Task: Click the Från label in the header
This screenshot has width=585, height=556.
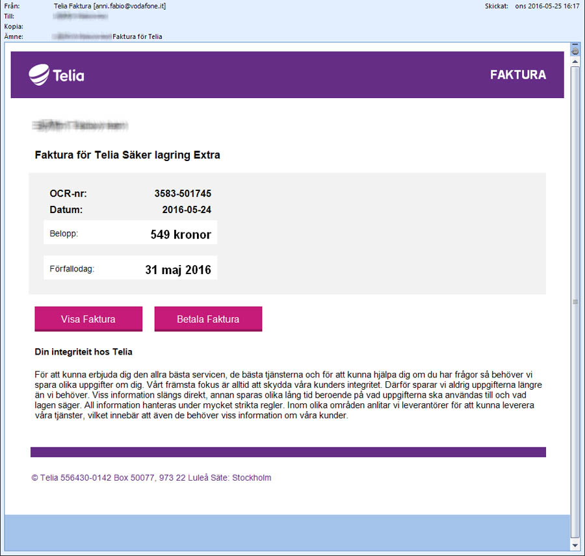Action: click(12, 6)
